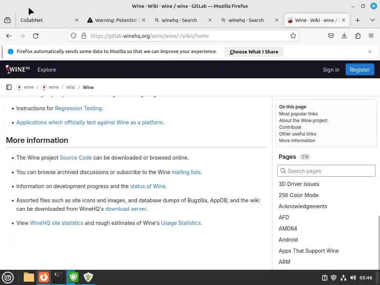Open Explore in the GitLab header
Screen dimensions: 380x285
point(47,69)
